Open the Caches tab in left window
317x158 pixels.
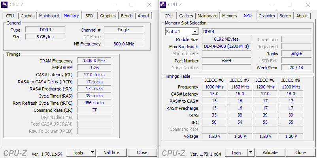tap(28, 16)
